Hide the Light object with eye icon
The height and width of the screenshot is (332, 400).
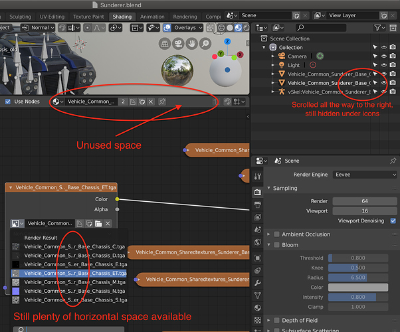pos(384,65)
